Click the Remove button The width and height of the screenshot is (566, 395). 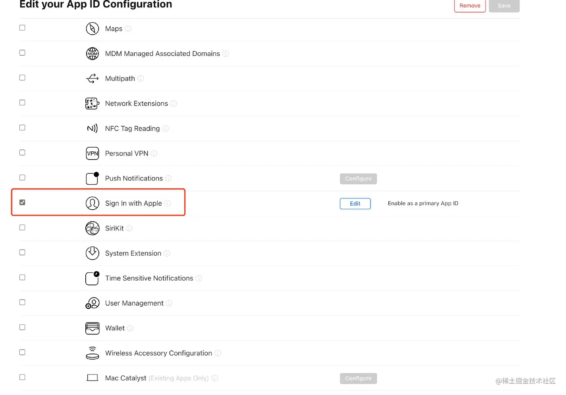(x=470, y=6)
